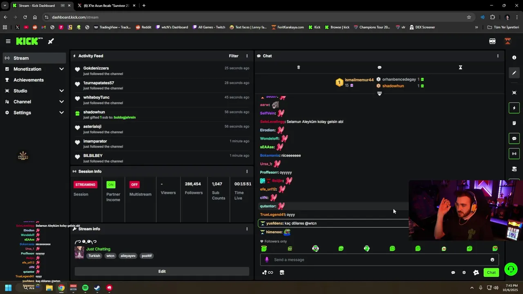Click the browser reload button

[x=25, y=17]
